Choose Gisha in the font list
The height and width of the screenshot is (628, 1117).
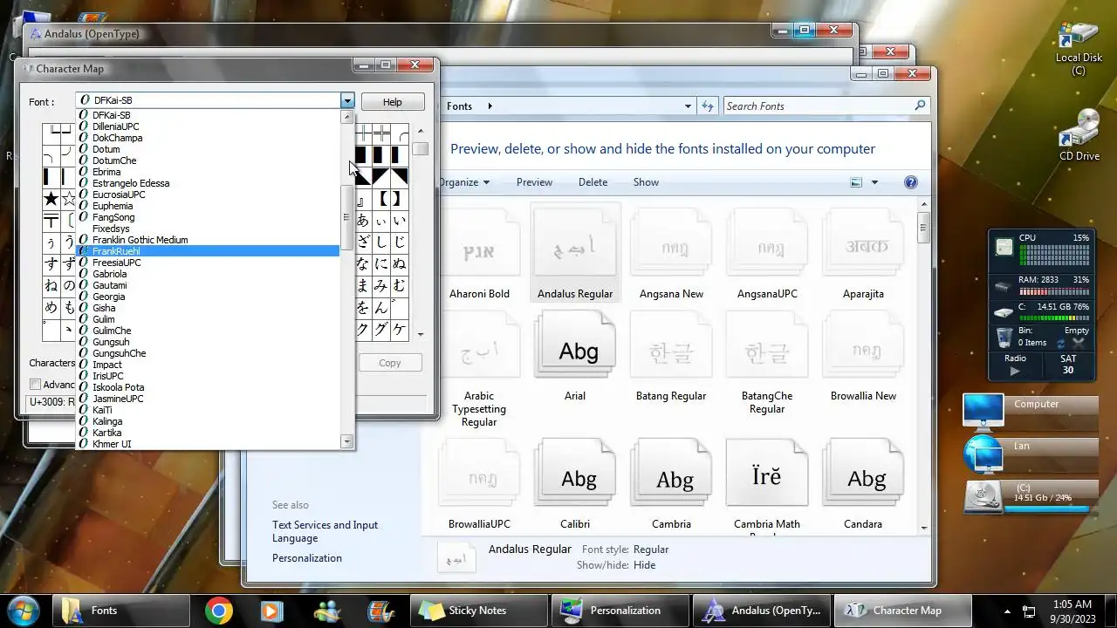click(x=208, y=308)
